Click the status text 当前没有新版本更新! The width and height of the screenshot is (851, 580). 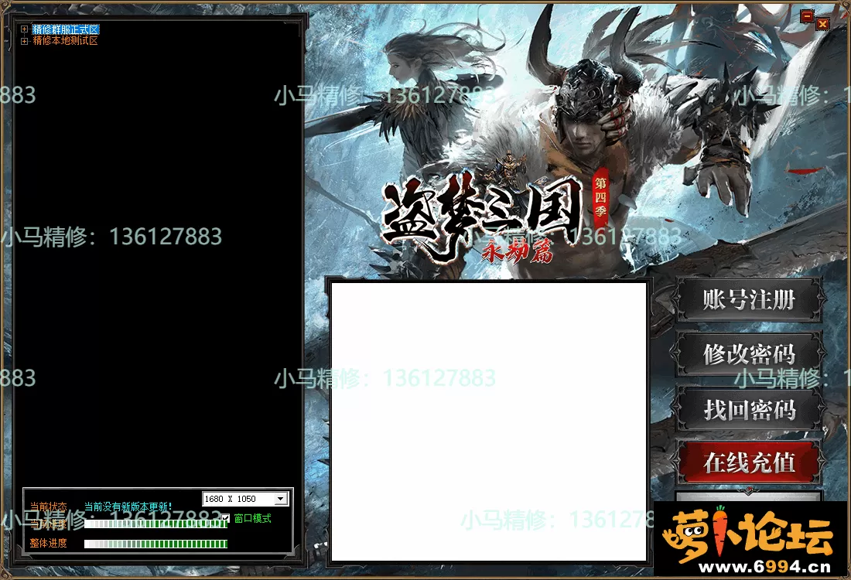(128, 507)
